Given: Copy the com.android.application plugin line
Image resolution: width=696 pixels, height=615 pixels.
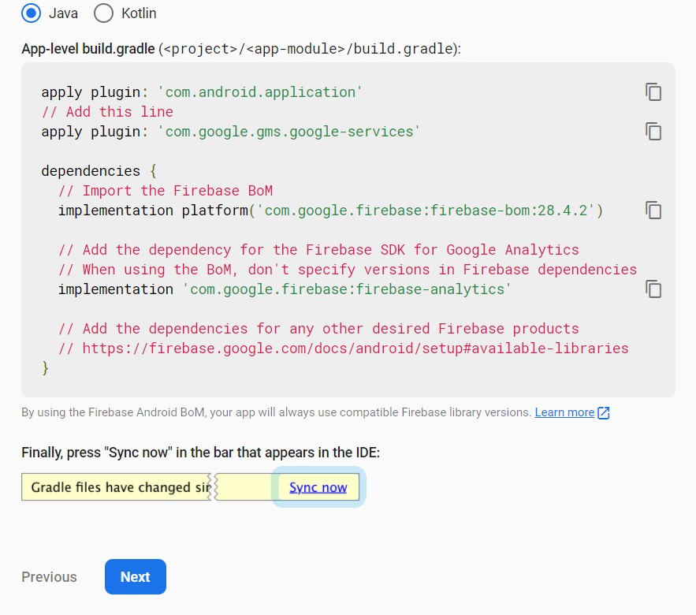Looking at the screenshot, I should [653, 92].
